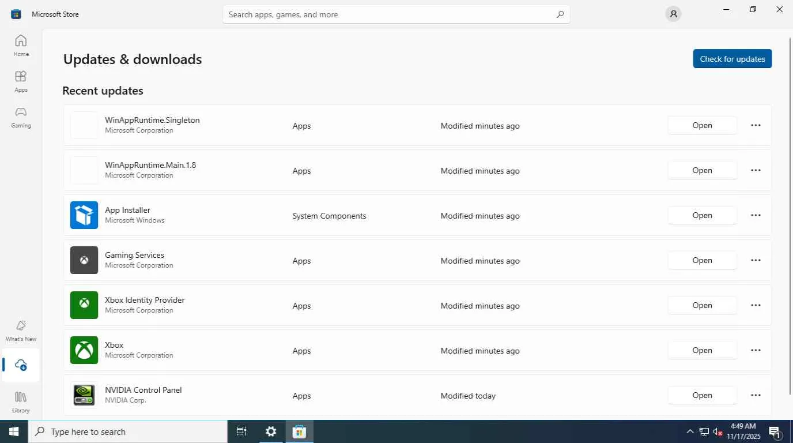Screen dimensions: 793x443
Task: Open the App Installer app
Action: [x=702, y=215]
